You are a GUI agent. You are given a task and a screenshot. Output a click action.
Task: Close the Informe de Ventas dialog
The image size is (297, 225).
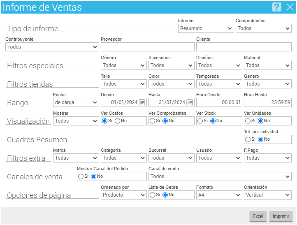coord(290,7)
